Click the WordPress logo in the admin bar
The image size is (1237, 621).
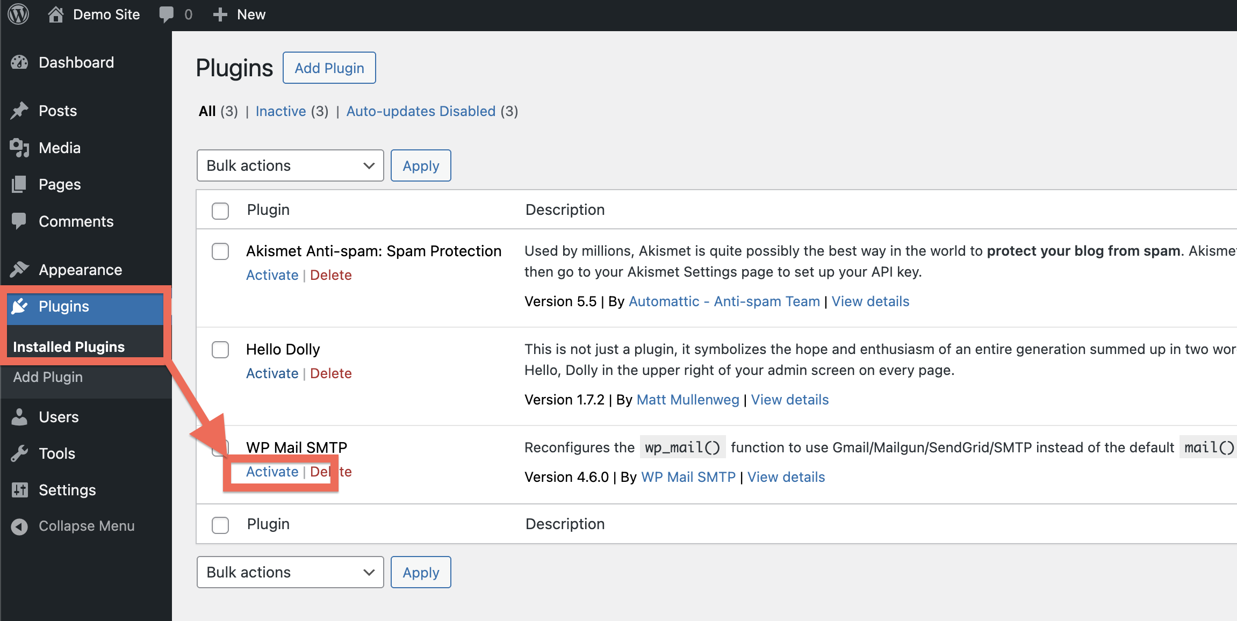[18, 15]
